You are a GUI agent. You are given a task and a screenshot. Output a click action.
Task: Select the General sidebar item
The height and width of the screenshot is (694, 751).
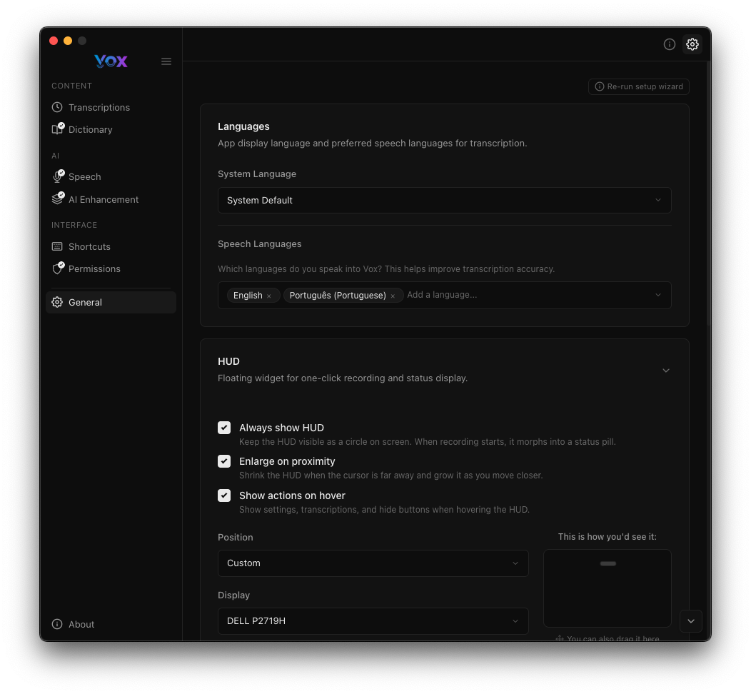point(85,302)
